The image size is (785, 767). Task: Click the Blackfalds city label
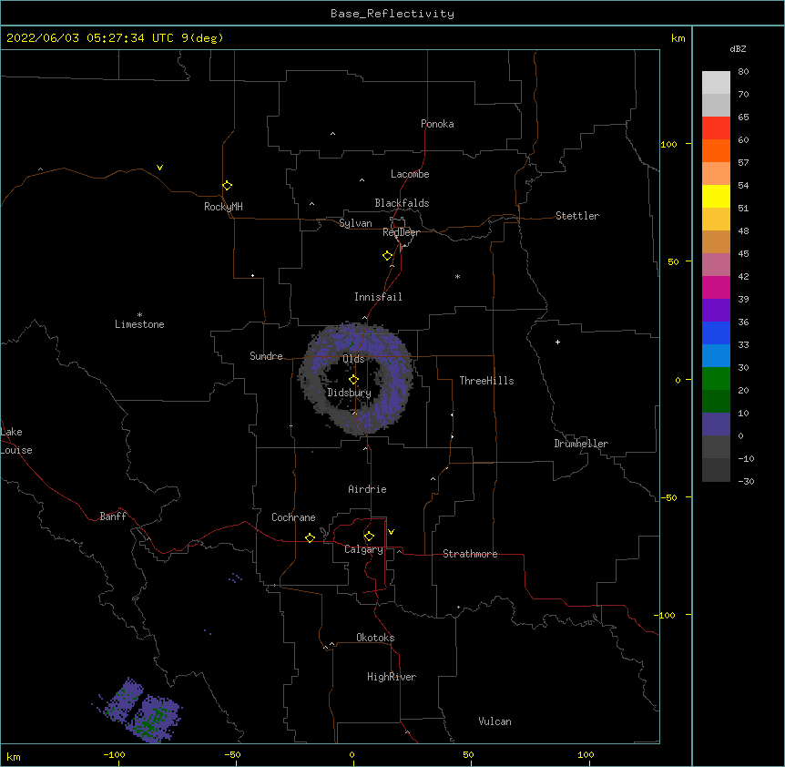tap(402, 203)
